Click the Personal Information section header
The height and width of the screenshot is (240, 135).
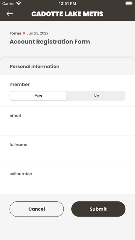coord(34,67)
